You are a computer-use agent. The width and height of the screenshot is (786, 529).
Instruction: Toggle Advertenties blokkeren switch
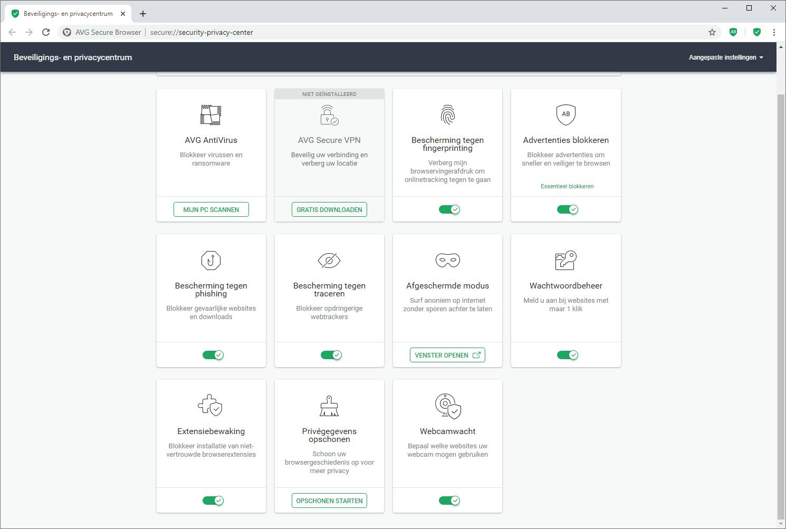[x=568, y=209]
